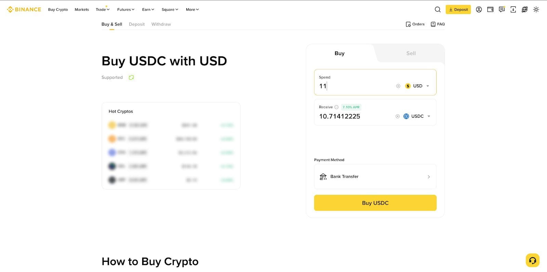
Task: Open customer support chat bubble
Action: point(532,260)
